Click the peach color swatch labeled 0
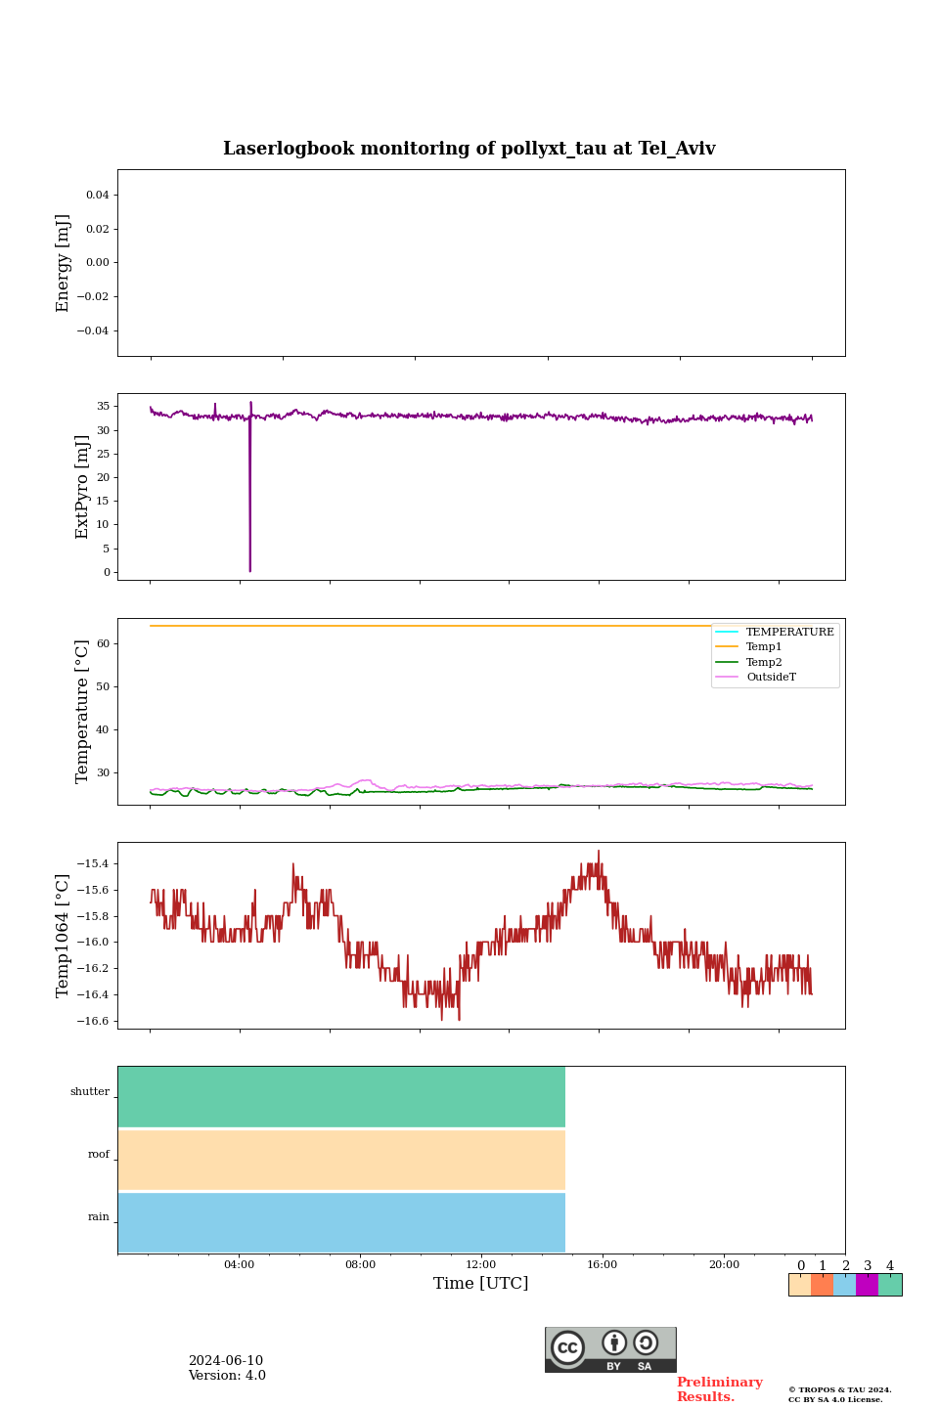 click(800, 1285)
